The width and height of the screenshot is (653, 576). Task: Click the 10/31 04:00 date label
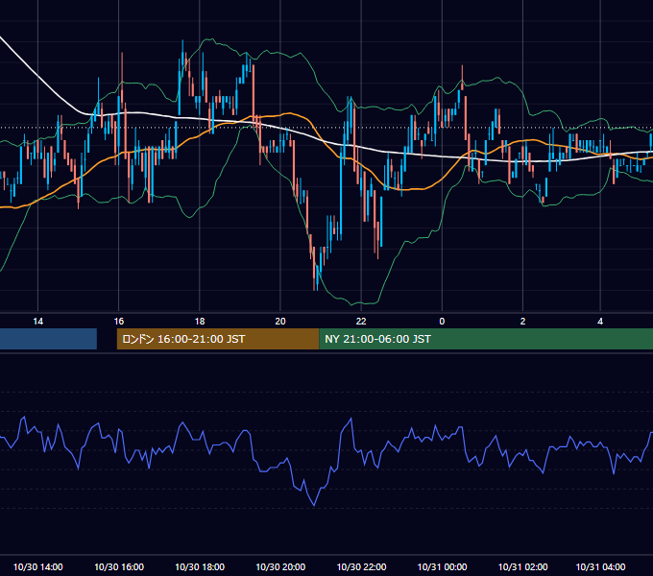600,566
